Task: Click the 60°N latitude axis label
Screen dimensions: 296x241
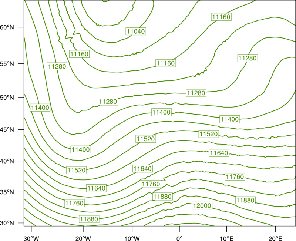Action: pos(7,27)
